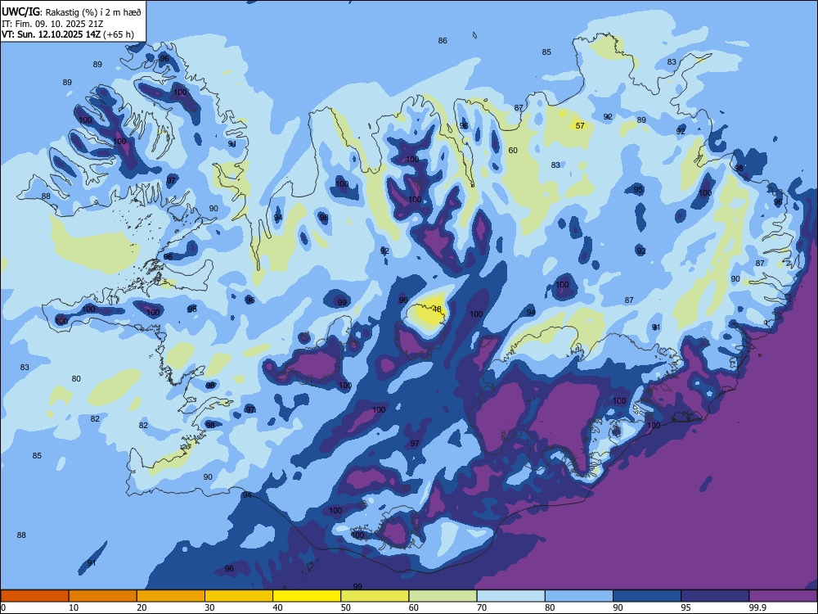Click the dark orange 0–10 legend swatch
The height and width of the screenshot is (614, 818).
pyautogui.click(x=34, y=596)
